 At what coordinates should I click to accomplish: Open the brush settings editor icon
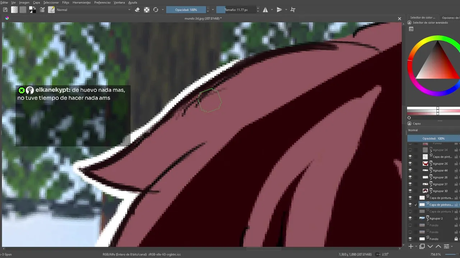(x=42, y=10)
